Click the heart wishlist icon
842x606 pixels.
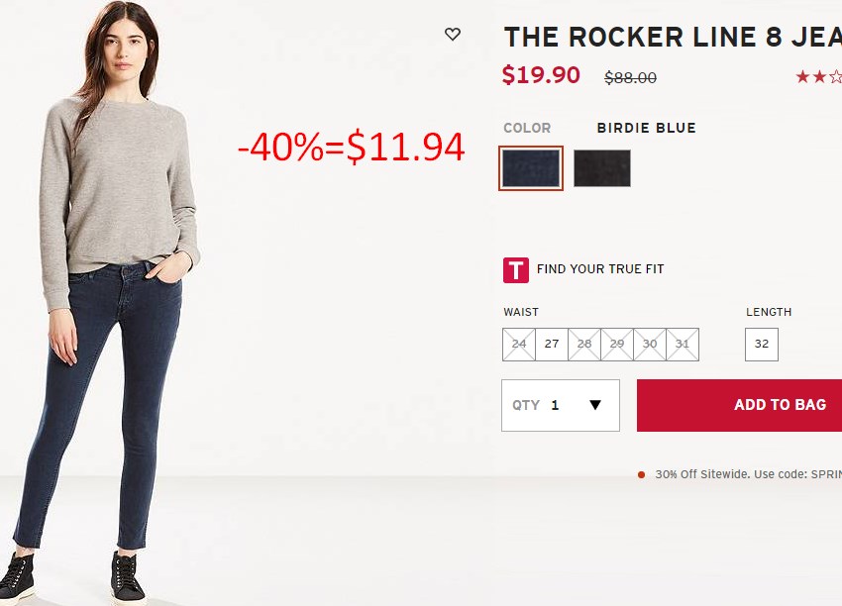(x=453, y=35)
